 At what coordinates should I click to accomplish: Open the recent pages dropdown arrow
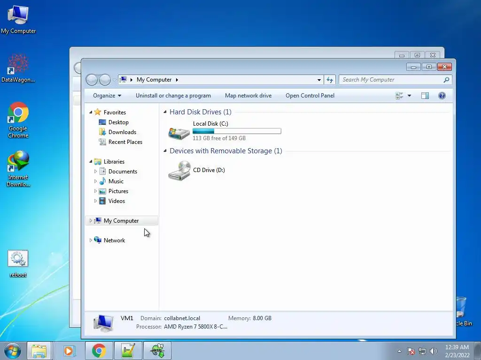click(x=115, y=80)
